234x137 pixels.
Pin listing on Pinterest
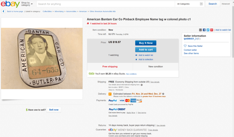pos(212,30)
